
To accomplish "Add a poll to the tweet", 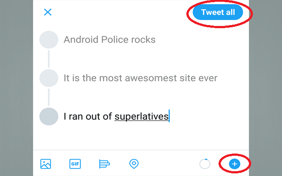I will click(x=104, y=164).
